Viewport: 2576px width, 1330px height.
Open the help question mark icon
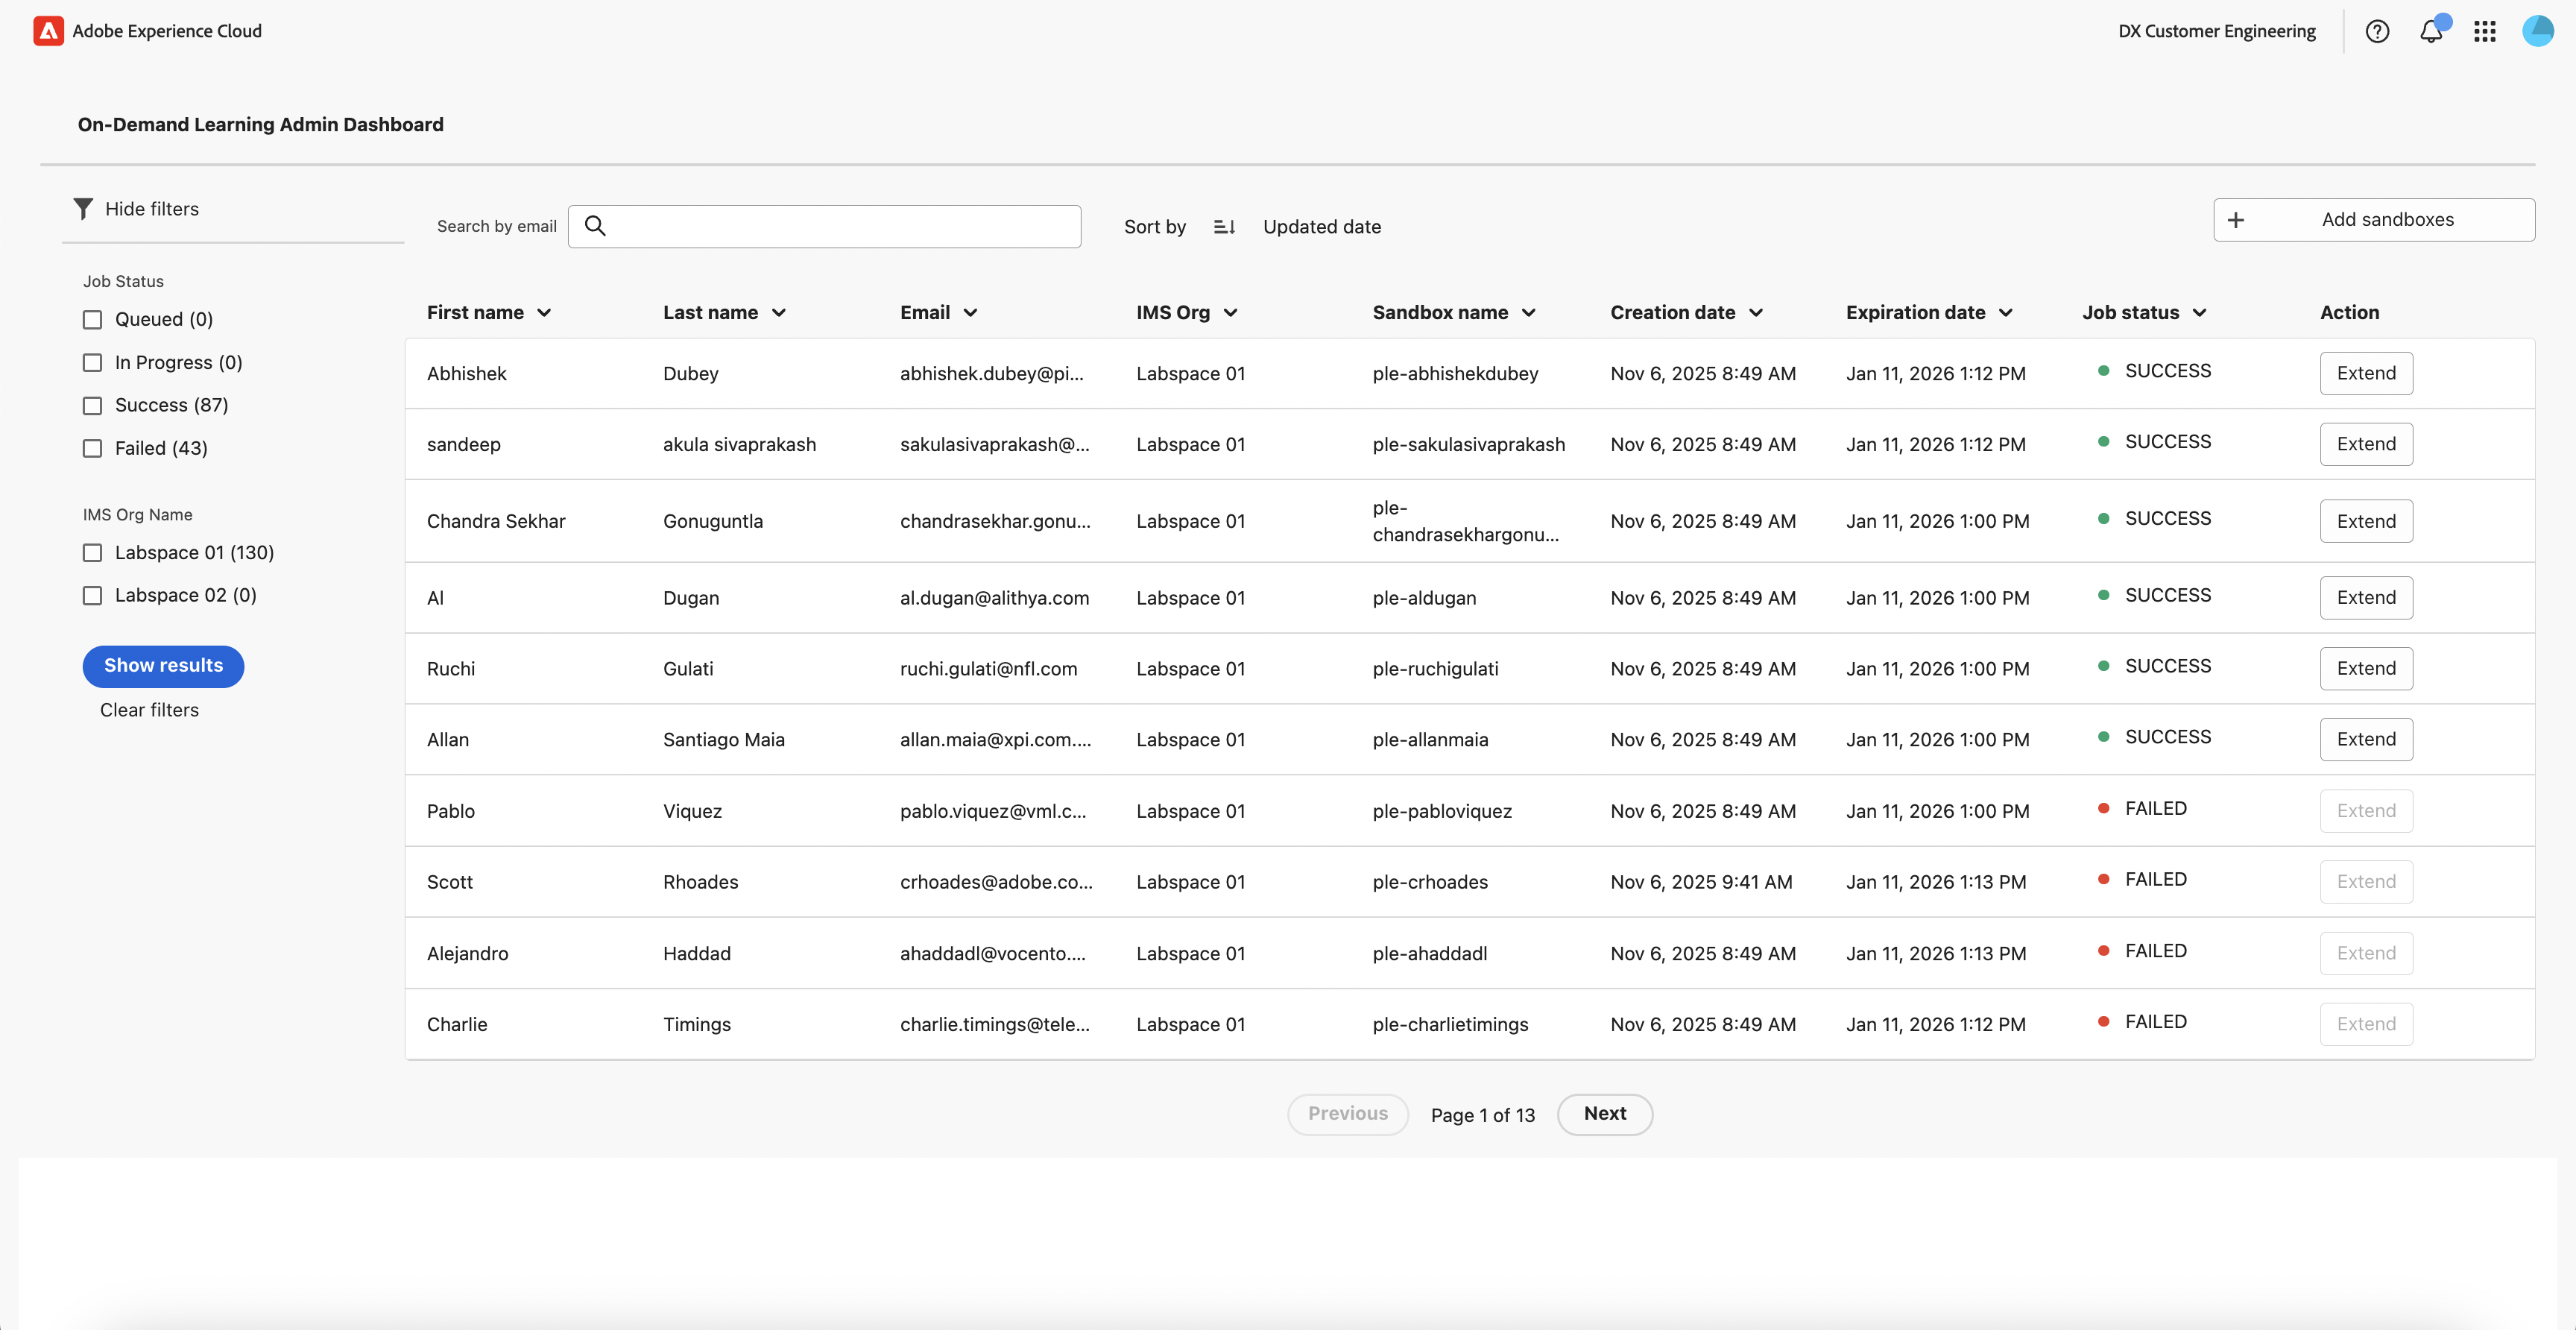coord(2377,31)
